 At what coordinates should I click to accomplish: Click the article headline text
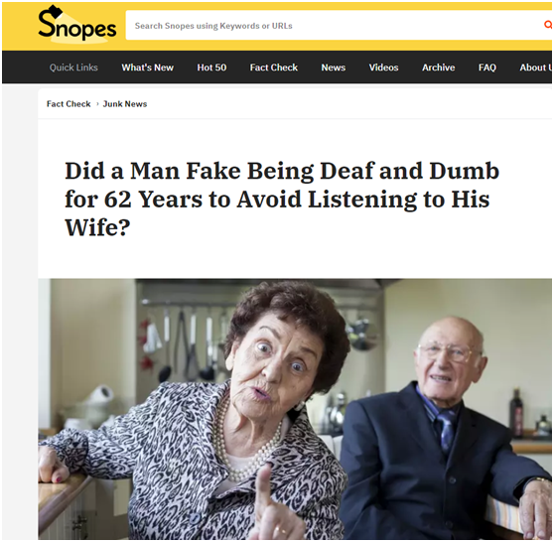282,199
